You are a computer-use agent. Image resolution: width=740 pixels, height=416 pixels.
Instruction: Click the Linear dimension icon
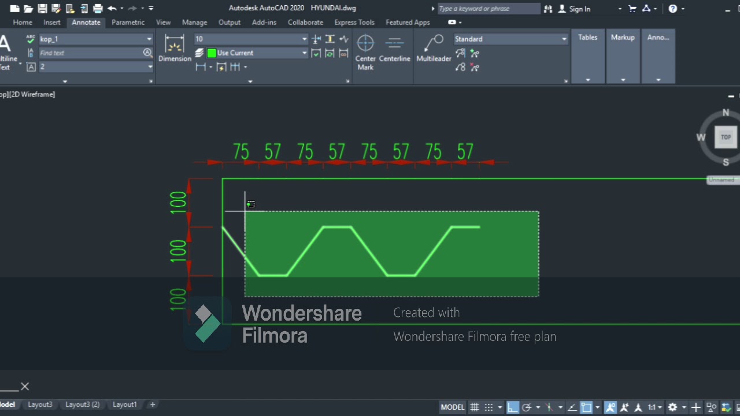click(201, 67)
